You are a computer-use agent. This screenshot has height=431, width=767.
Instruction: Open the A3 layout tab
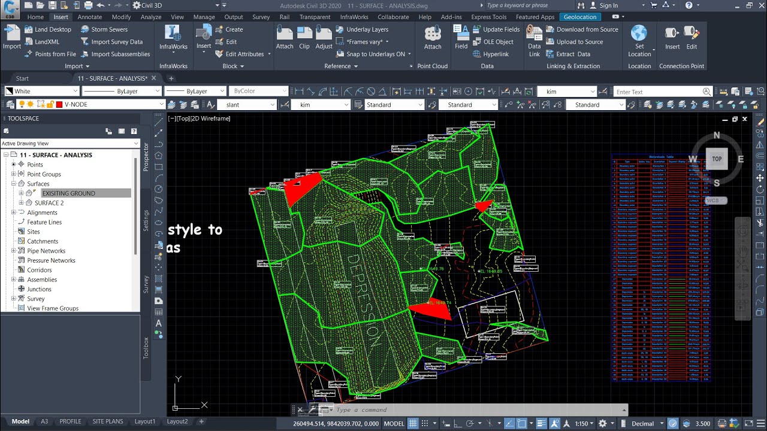[44, 421]
